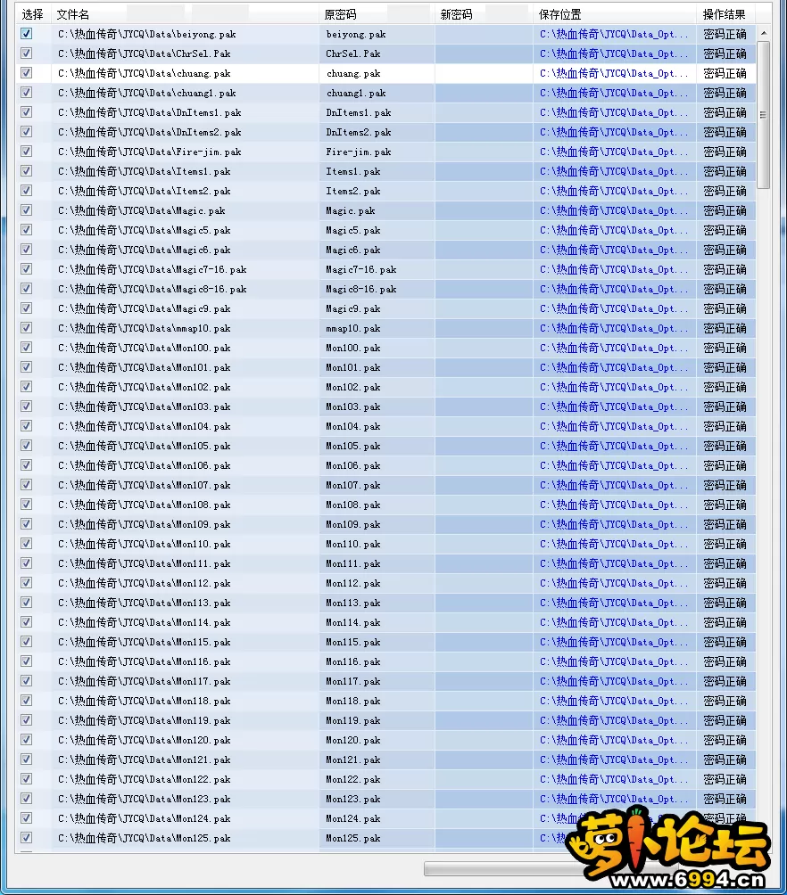Toggle checkbox for Mon100.pak row
The image size is (787, 895).
click(x=26, y=347)
